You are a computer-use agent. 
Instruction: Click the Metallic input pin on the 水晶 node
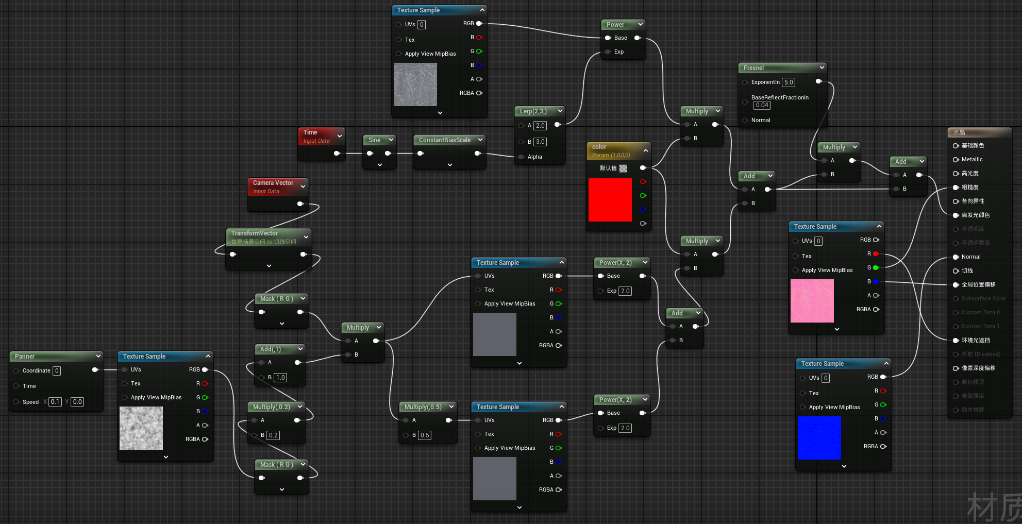pos(956,160)
